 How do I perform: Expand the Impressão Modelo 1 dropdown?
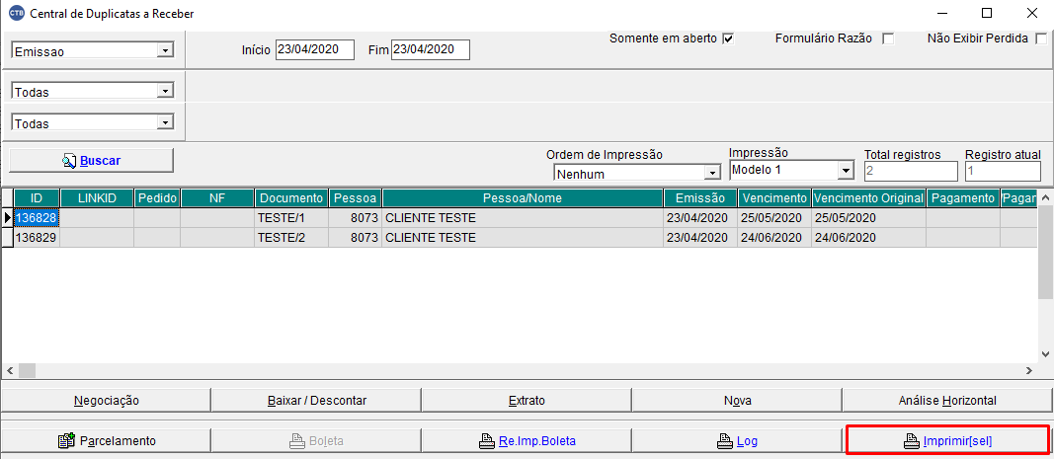tap(845, 171)
